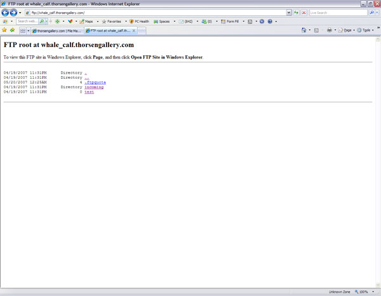Click the Add to Favorites icon
The height and width of the screenshot is (296, 381).
pos(12,30)
